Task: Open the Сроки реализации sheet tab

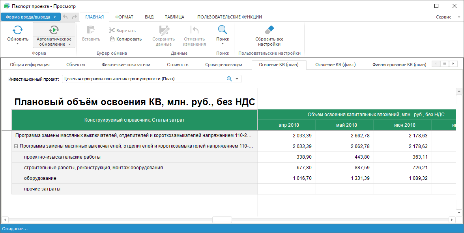Action: (224, 65)
